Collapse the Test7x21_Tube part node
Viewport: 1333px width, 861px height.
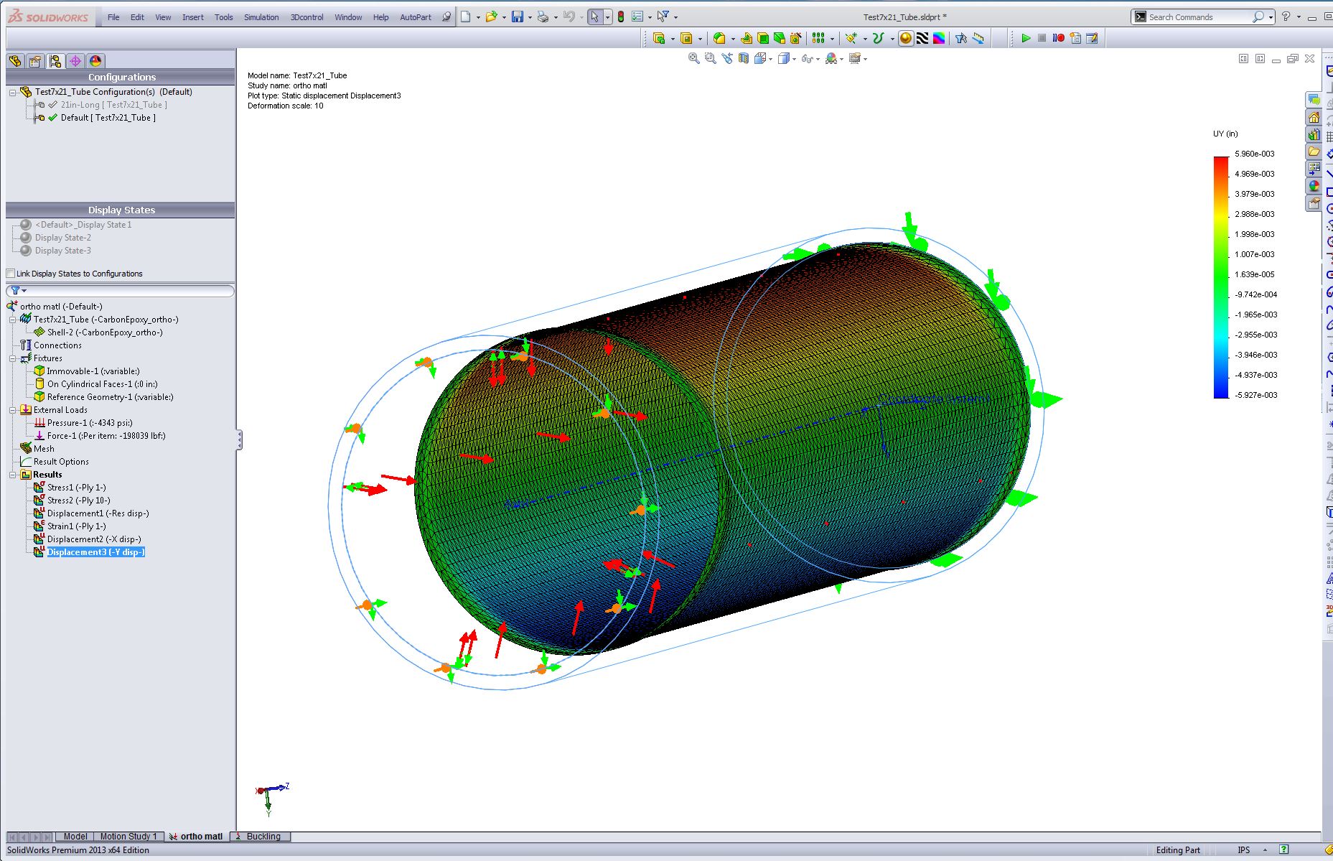12,320
